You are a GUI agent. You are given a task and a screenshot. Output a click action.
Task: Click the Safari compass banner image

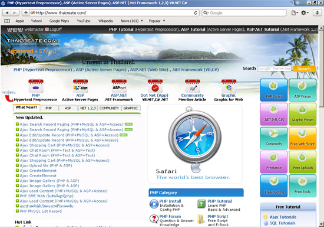(x=195, y=144)
